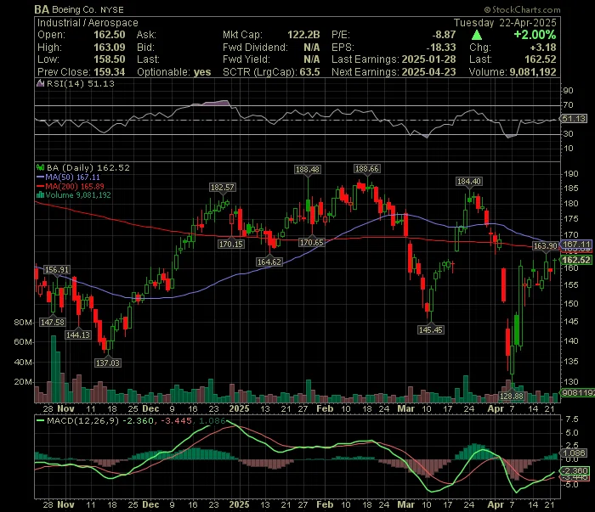Click the 188.66 peak price label
This screenshot has height=512, width=595.
(x=366, y=169)
